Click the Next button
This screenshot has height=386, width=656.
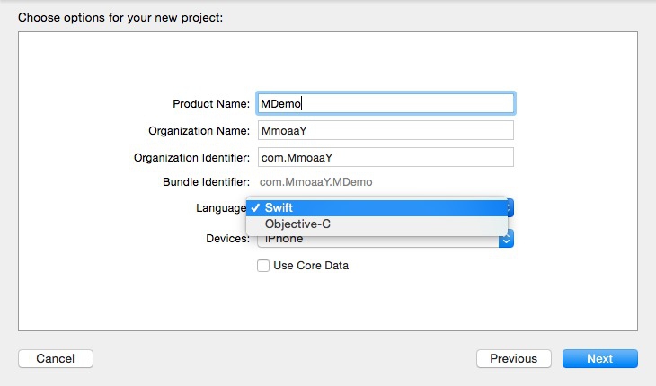point(599,359)
